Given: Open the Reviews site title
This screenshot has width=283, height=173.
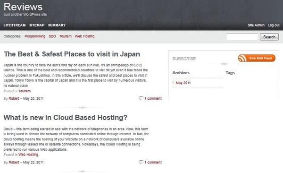Looking at the screenshot, I should click(23, 7).
